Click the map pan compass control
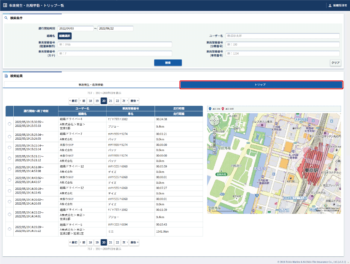The width and height of the screenshot is (350, 264). tap(214, 120)
